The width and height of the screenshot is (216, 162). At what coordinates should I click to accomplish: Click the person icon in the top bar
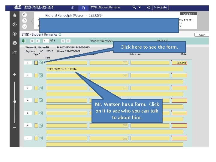73,8
